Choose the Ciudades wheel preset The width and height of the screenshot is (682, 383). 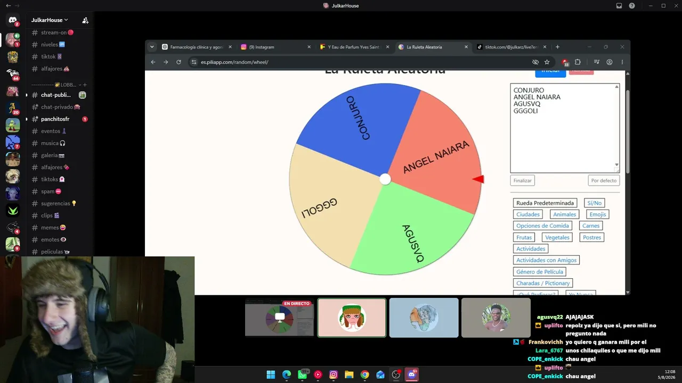point(528,214)
